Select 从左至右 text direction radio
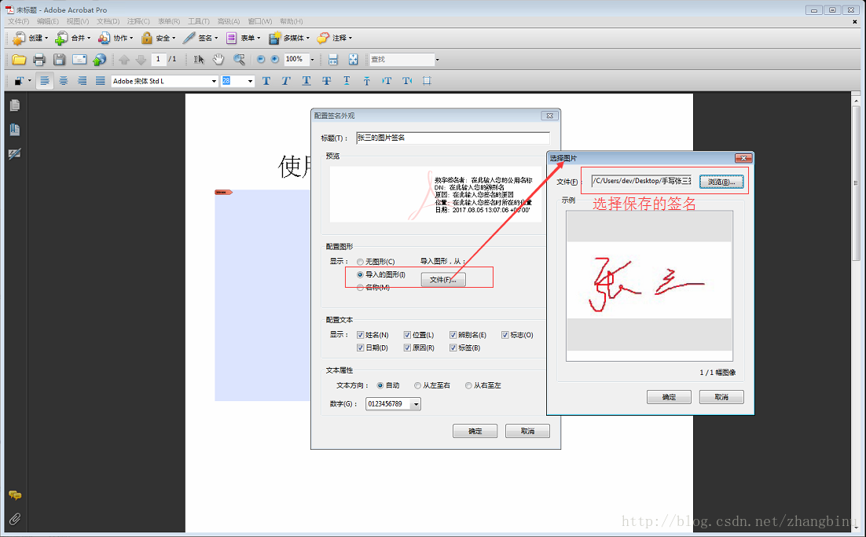The width and height of the screenshot is (866, 537). (417, 385)
